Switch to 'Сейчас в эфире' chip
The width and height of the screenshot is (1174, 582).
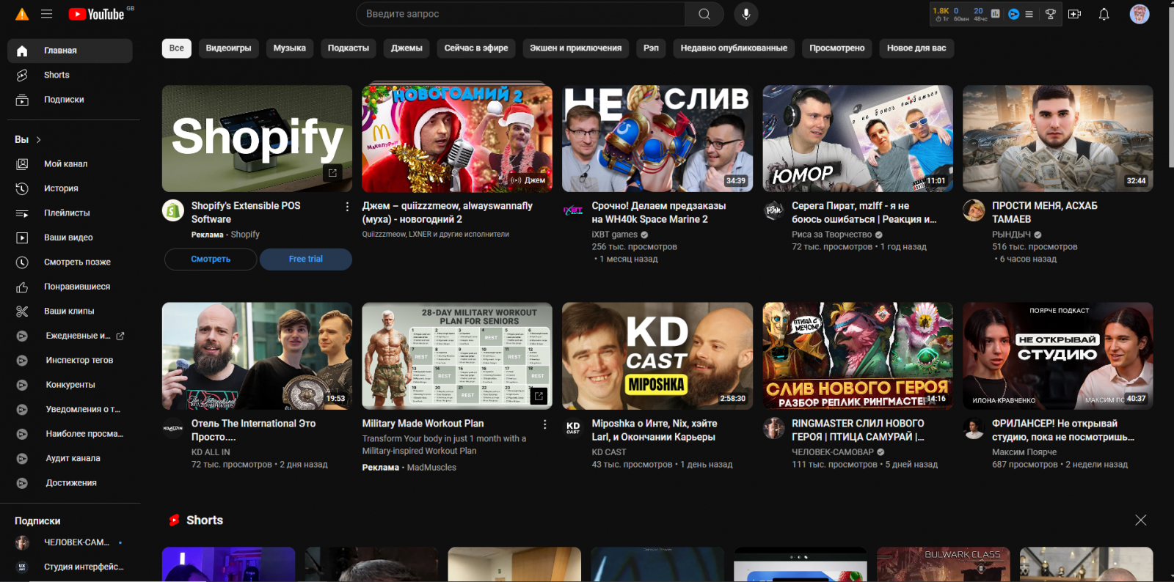click(x=475, y=48)
